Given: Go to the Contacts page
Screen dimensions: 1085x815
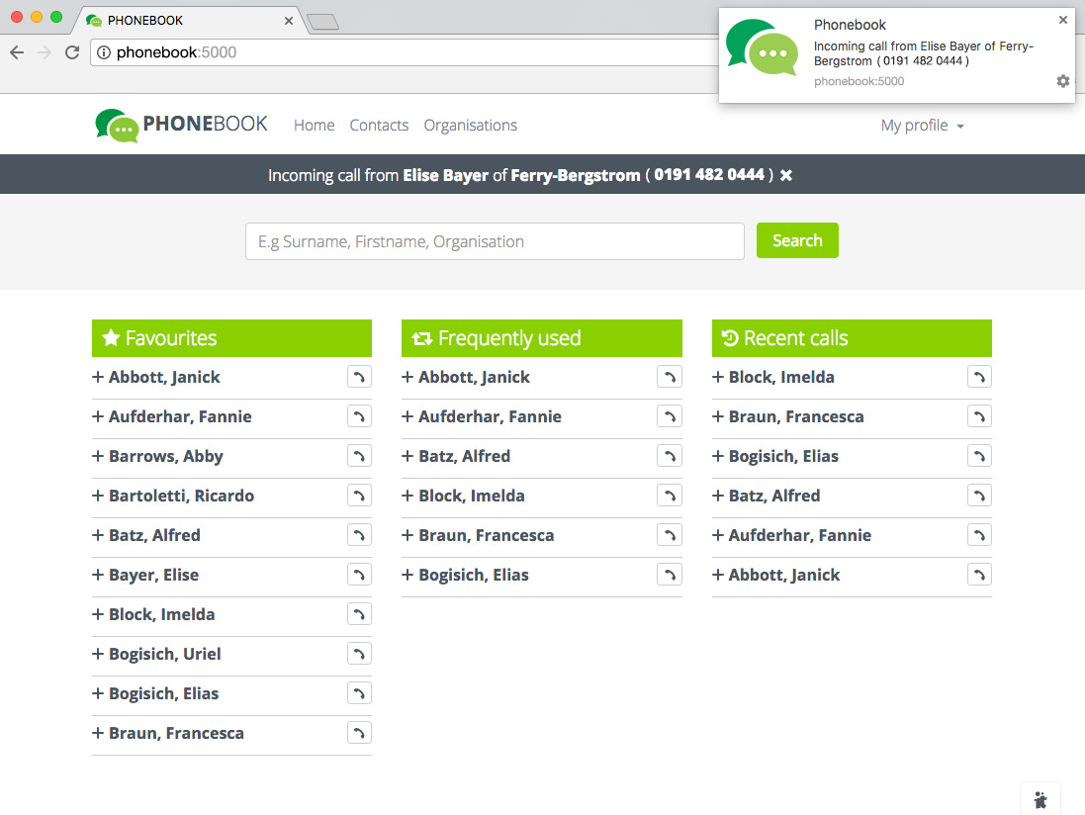Looking at the screenshot, I should [x=379, y=126].
